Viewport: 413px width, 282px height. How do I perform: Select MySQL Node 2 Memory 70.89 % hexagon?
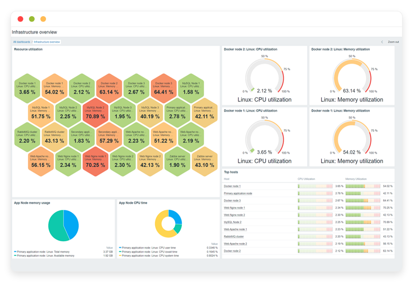[95, 113]
